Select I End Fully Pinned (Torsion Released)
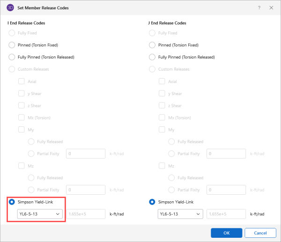Image resolution: width=281 pixels, height=242 pixels. 12,57
